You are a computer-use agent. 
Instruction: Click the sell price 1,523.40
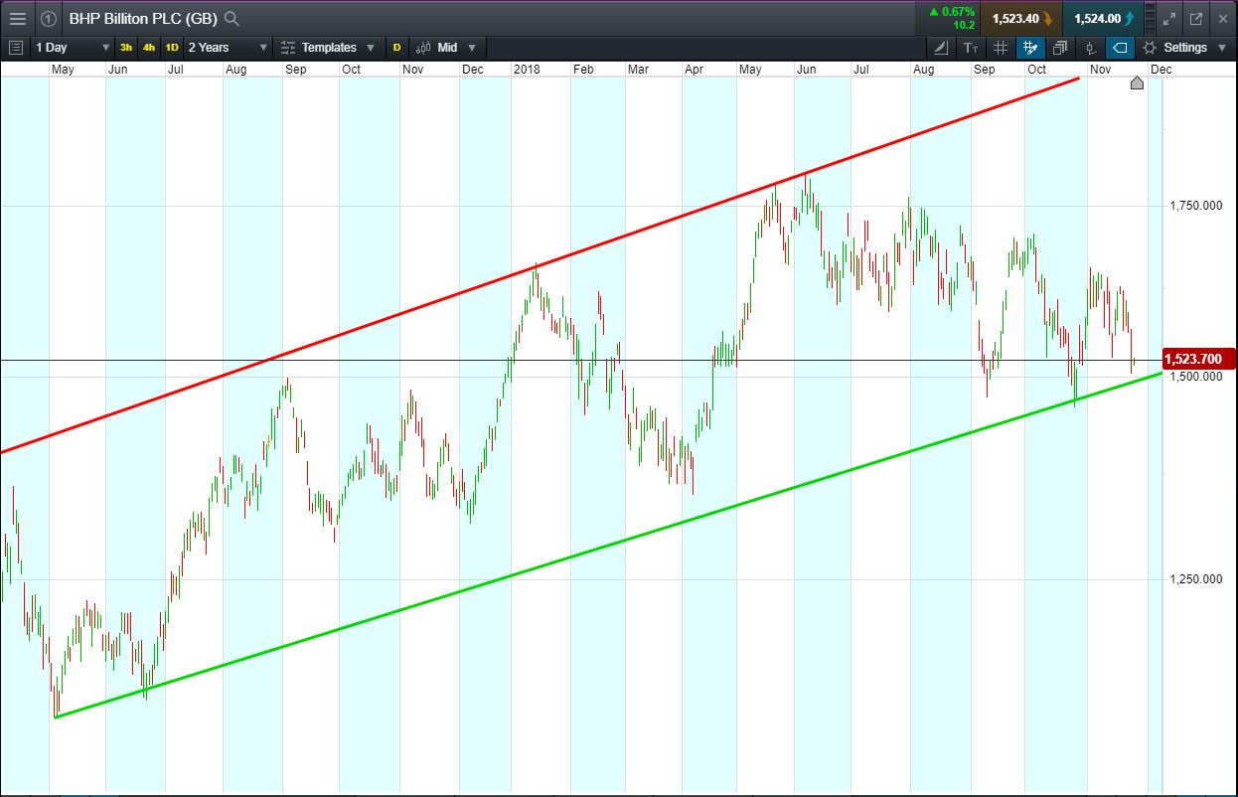[1022, 18]
